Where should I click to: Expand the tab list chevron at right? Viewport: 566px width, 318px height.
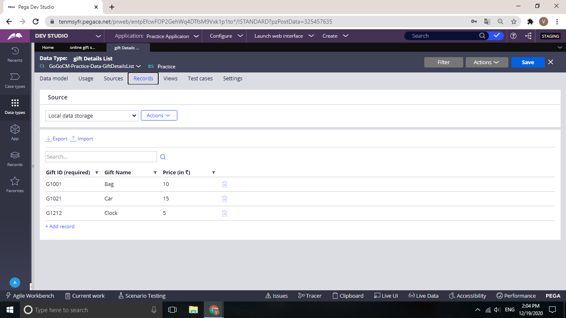(560, 48)
